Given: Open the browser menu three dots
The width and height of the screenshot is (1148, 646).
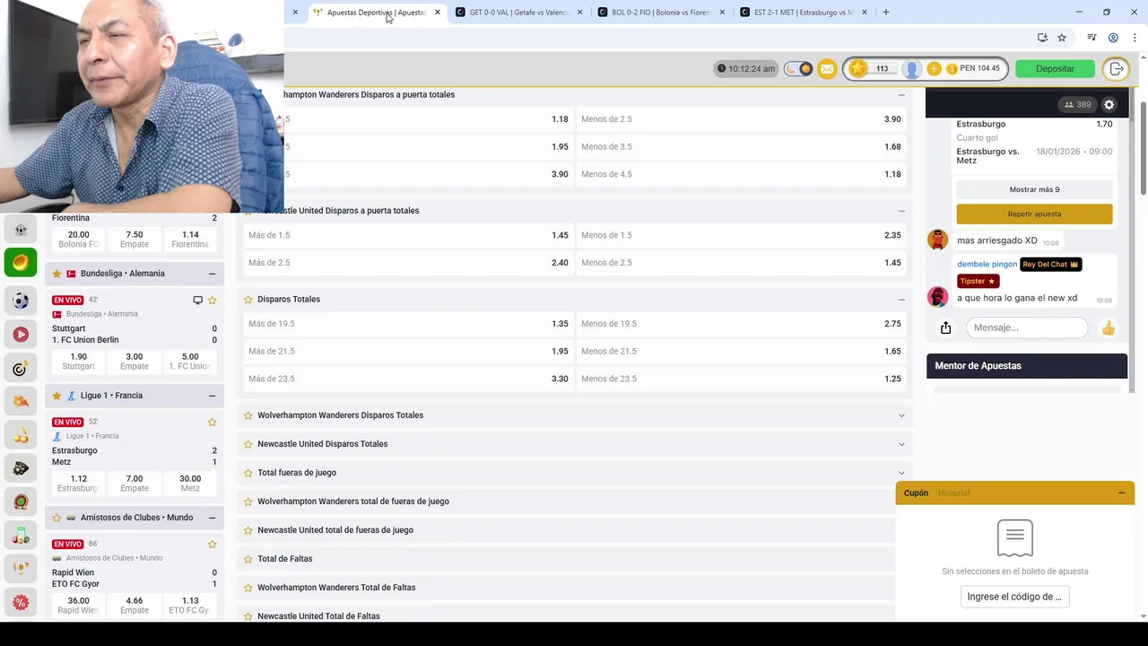Looking at the screenshot, I should point(1135,38).
